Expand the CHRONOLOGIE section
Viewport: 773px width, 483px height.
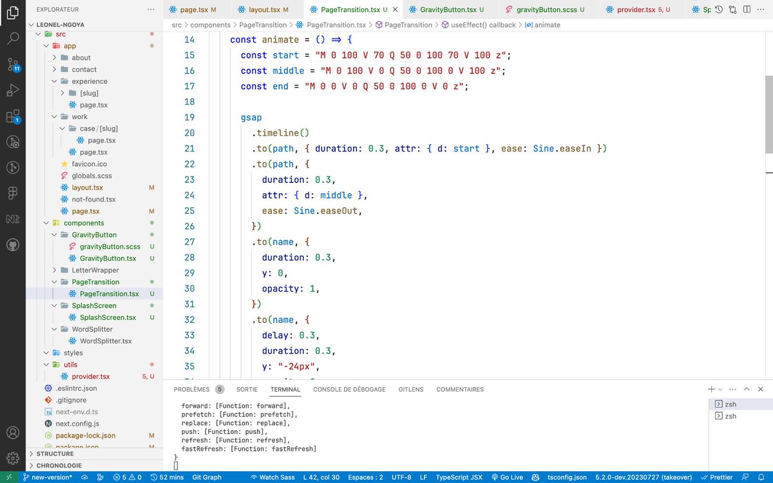click(94, 465)
